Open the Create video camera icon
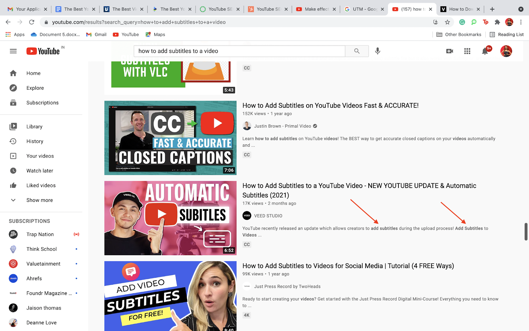 tap(450, 51)
